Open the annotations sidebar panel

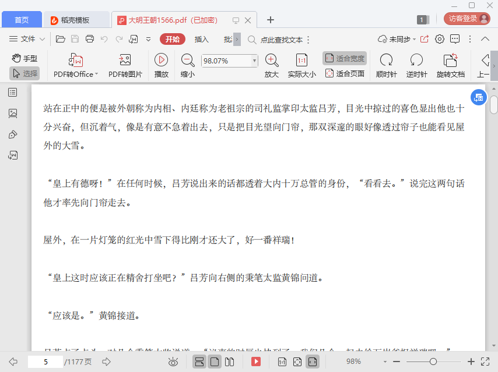[13, 134]
